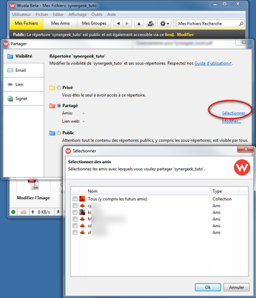
Task: Switch to Mes Amis tab
Action: [x=60, y=23]
